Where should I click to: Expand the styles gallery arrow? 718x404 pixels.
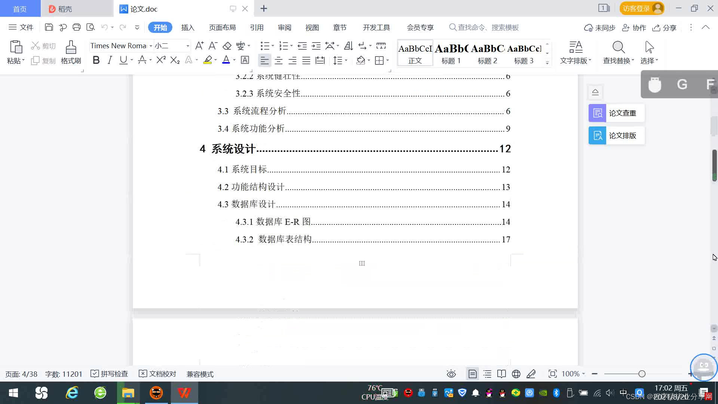547,62
